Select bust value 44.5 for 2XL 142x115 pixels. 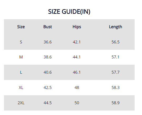point(48,103)
